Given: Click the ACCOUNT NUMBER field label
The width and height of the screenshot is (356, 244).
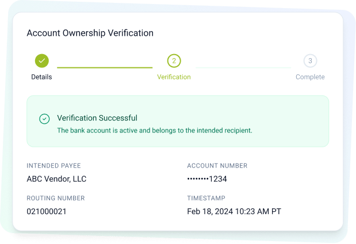Looking at the screenshot, I should (x=217, y=166).
